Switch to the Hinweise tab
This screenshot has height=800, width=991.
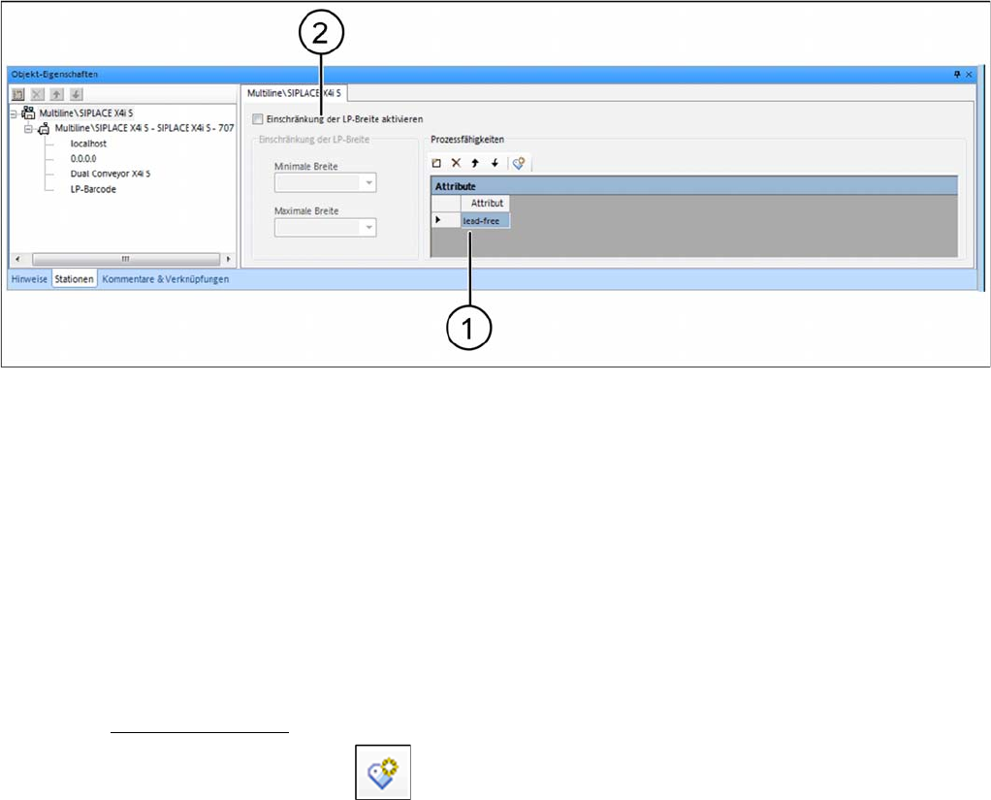pyautogui.click(x=29, y=278)
